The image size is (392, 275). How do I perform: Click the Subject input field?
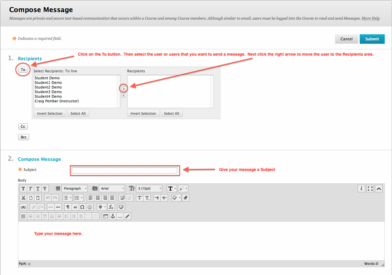click(x=124, y=170)
